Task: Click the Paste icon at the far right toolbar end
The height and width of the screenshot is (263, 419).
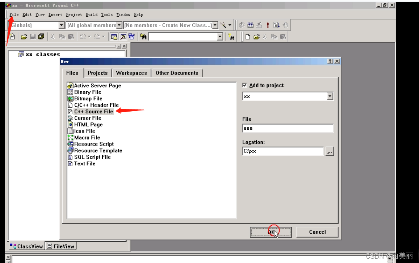Action: [x=283, y=37]
